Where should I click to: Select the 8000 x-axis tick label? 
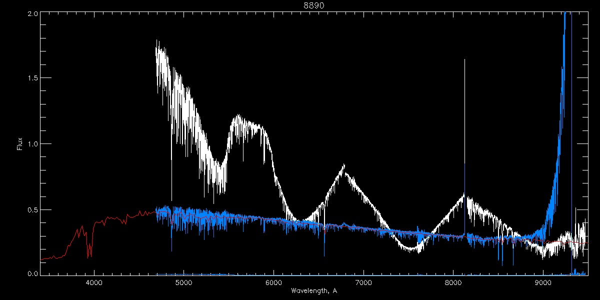pyautogui.click(x=453, y=281)
